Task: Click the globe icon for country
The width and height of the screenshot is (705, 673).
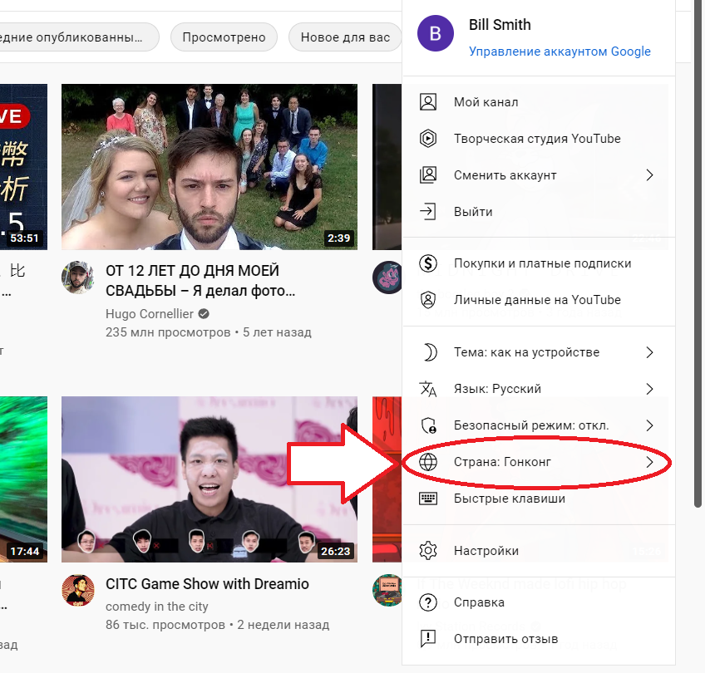Action: [428, 462]
